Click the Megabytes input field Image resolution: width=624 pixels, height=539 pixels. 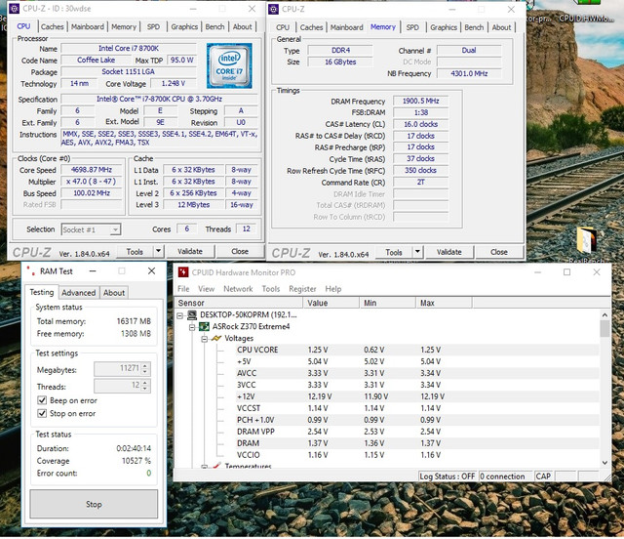(x=118, y=369)
